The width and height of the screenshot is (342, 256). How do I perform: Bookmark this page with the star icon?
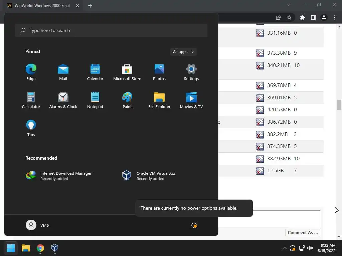(x=289, y=17)
